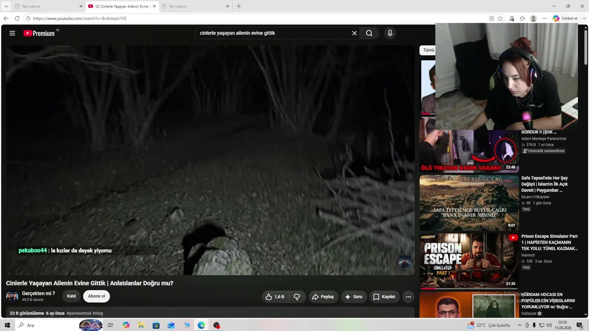The image size is (589, 331).
Task: Click the channel watermark on the video
Action: [404, 262]
